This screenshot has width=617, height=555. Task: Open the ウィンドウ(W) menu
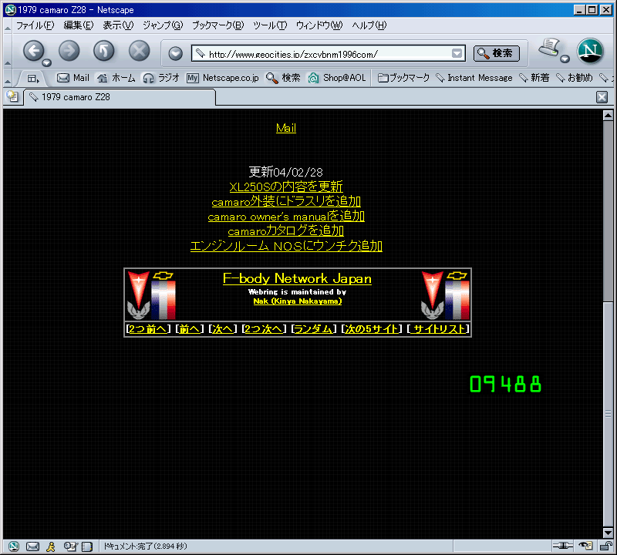point(319,25)
